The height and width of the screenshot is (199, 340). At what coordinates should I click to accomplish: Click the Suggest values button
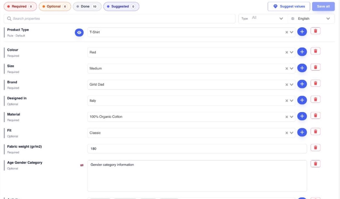click(289, 7)
